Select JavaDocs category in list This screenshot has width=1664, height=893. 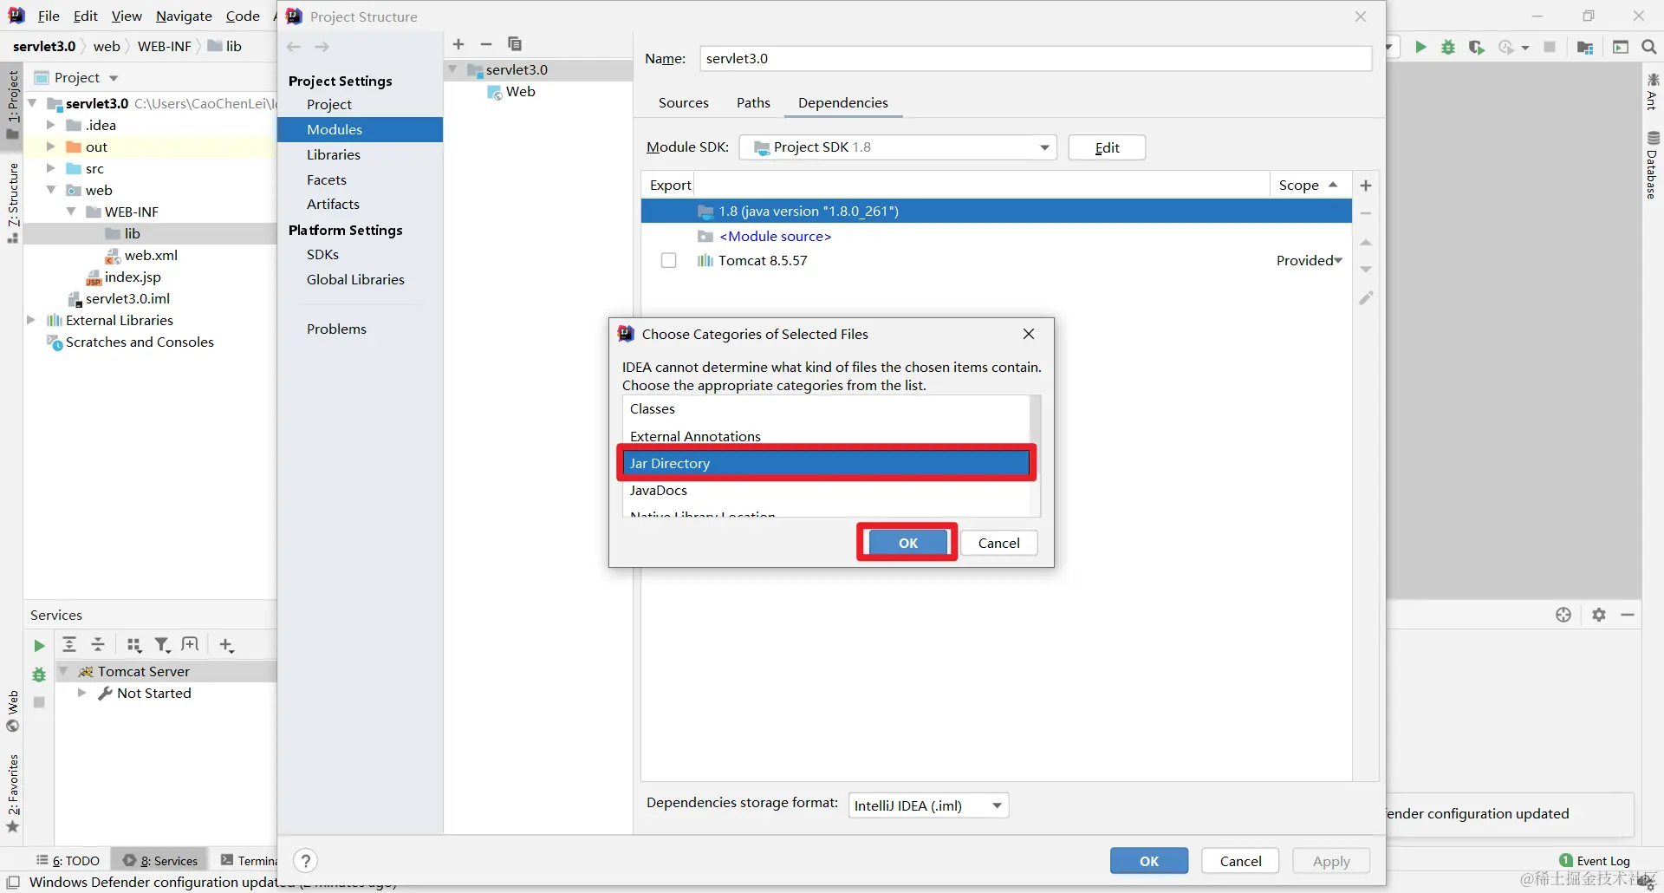(826, 491)
